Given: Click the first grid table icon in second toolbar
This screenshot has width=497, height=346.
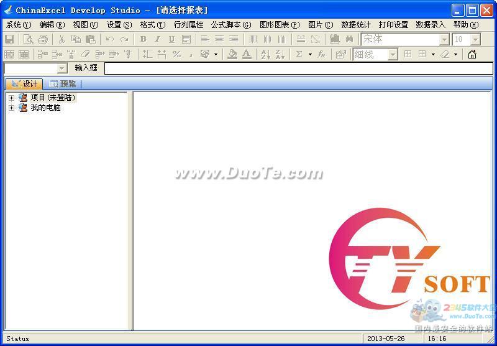Looking at the screenshot, I should pyautogui.click(x=9, y=55).
